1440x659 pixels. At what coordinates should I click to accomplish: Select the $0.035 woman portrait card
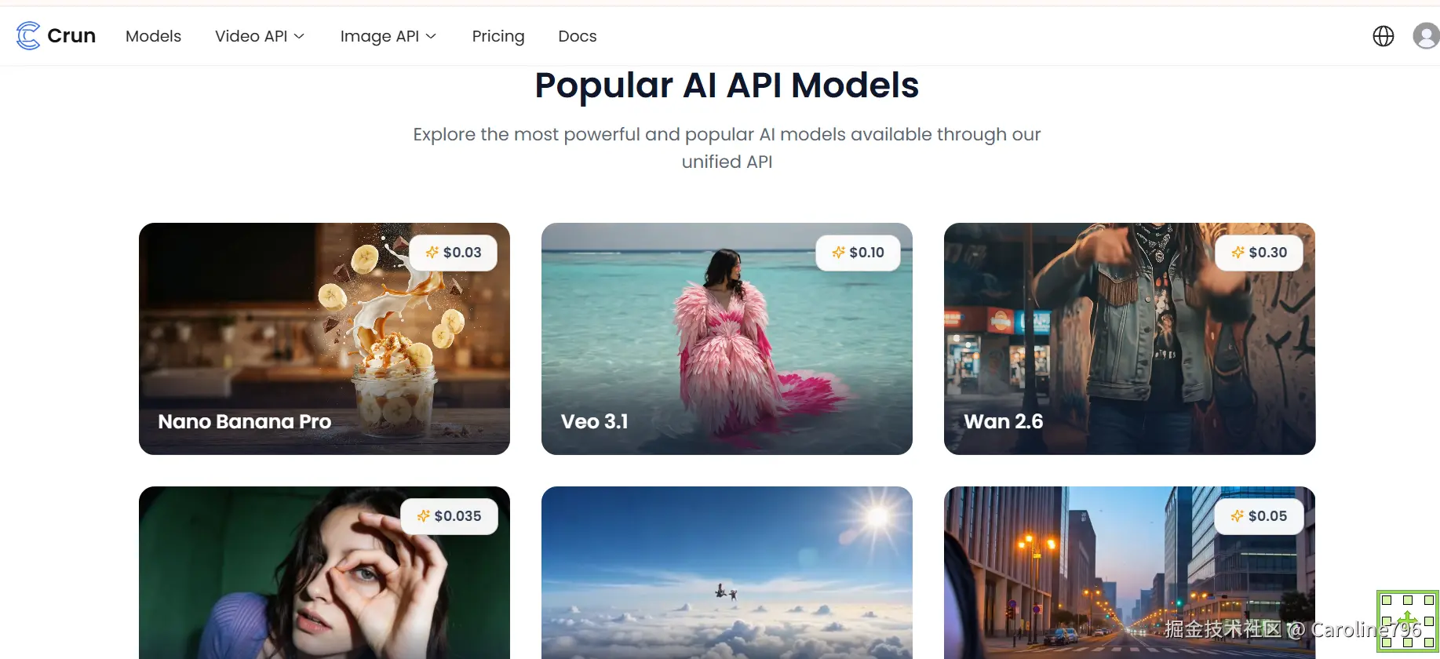[x=324, y=573]
